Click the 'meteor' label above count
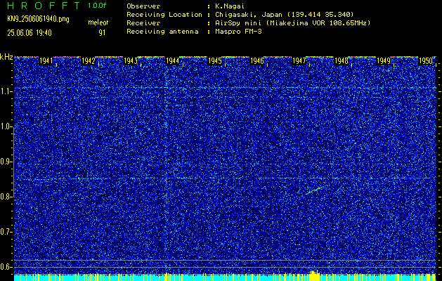The image size is (442, 281). click(x=98, y=22)
